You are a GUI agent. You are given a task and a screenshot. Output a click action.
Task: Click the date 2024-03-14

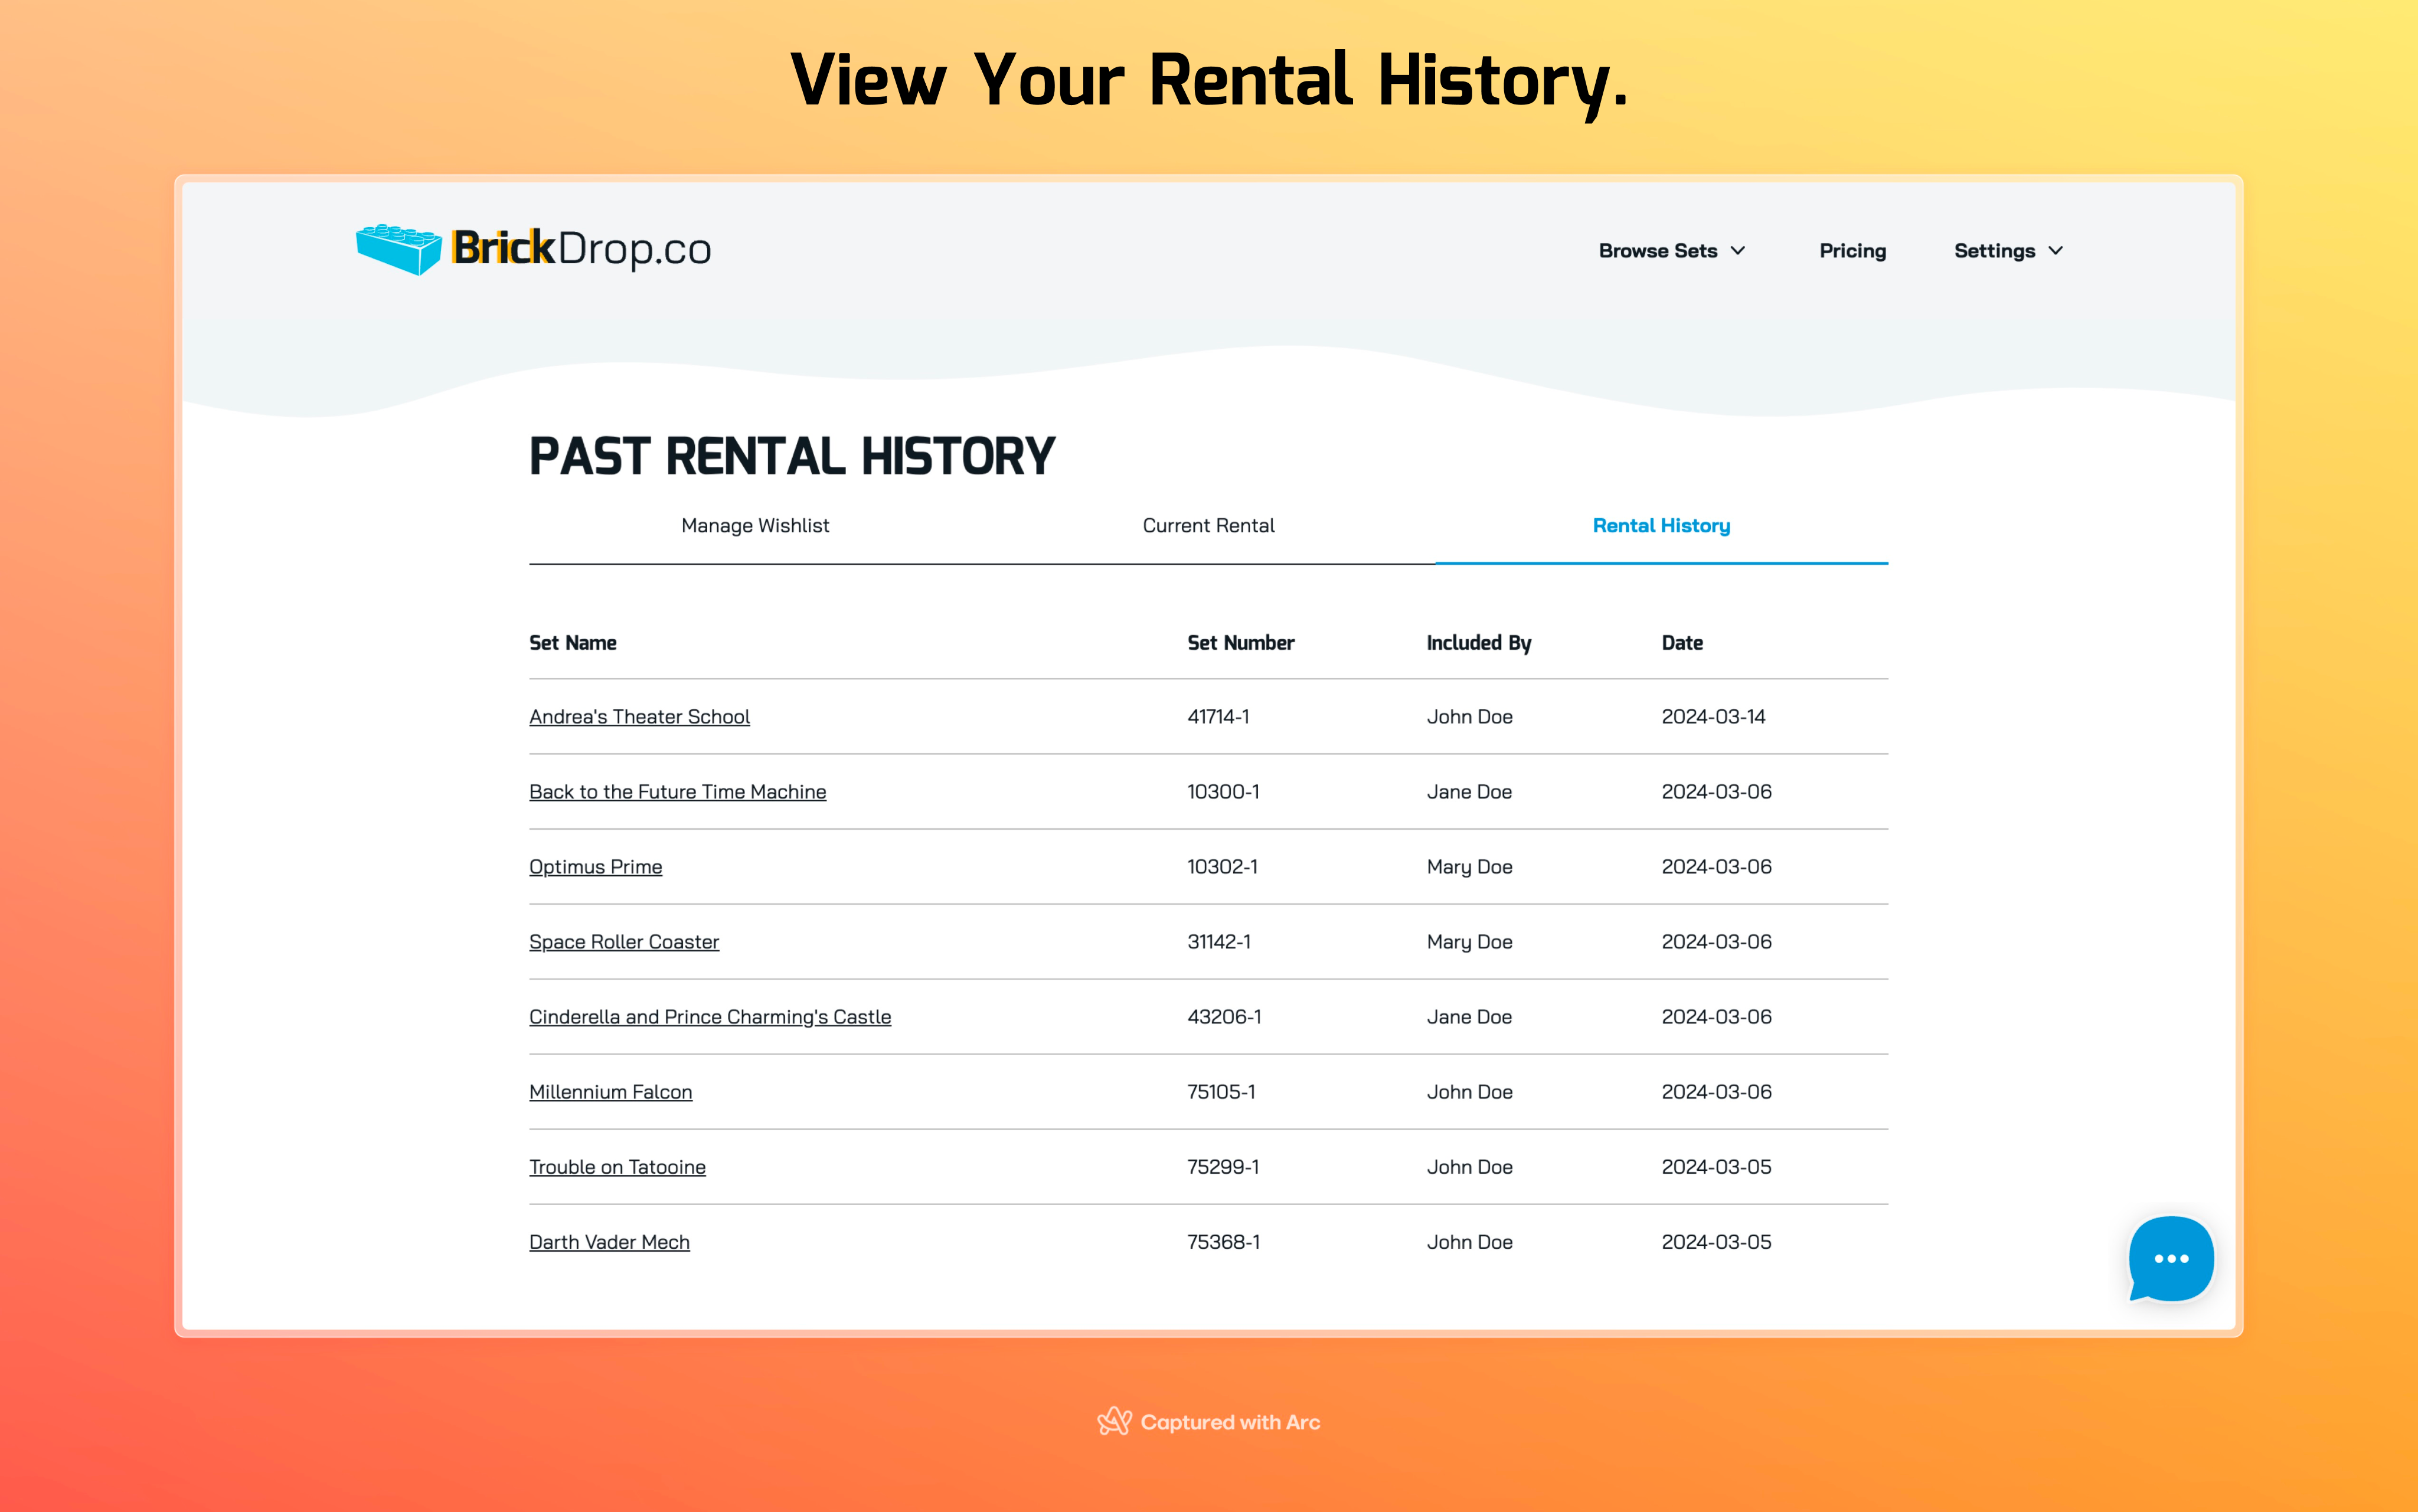click(x=1713, y=717)
